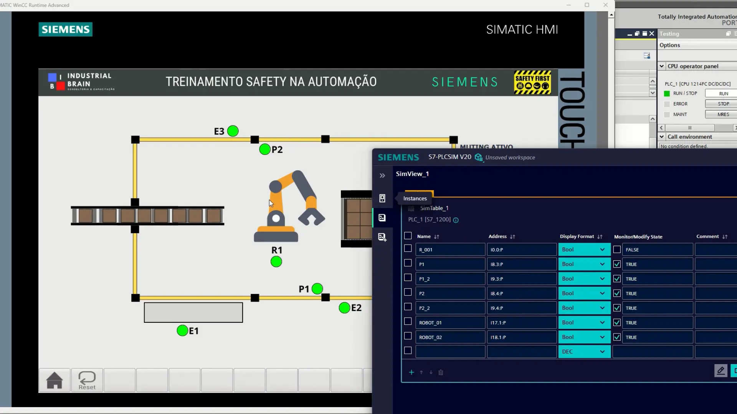This screenshot has height=414, width=737.
Task: Click info icon next to PLC_1 [S7_1200]
Action: coord(456,220)
